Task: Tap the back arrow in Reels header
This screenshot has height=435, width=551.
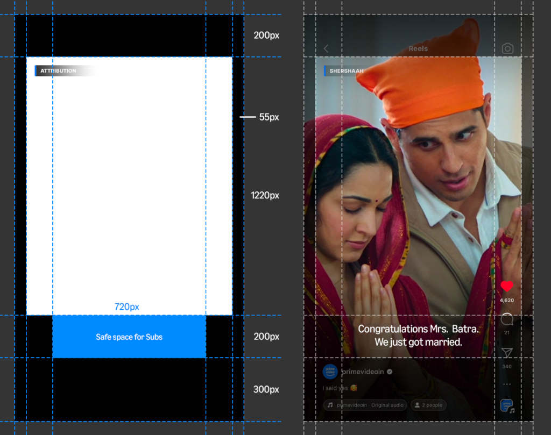Action: [x=326, y=48]
